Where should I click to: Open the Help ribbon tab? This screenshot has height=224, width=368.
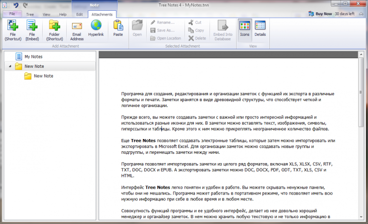pos(63,14)
